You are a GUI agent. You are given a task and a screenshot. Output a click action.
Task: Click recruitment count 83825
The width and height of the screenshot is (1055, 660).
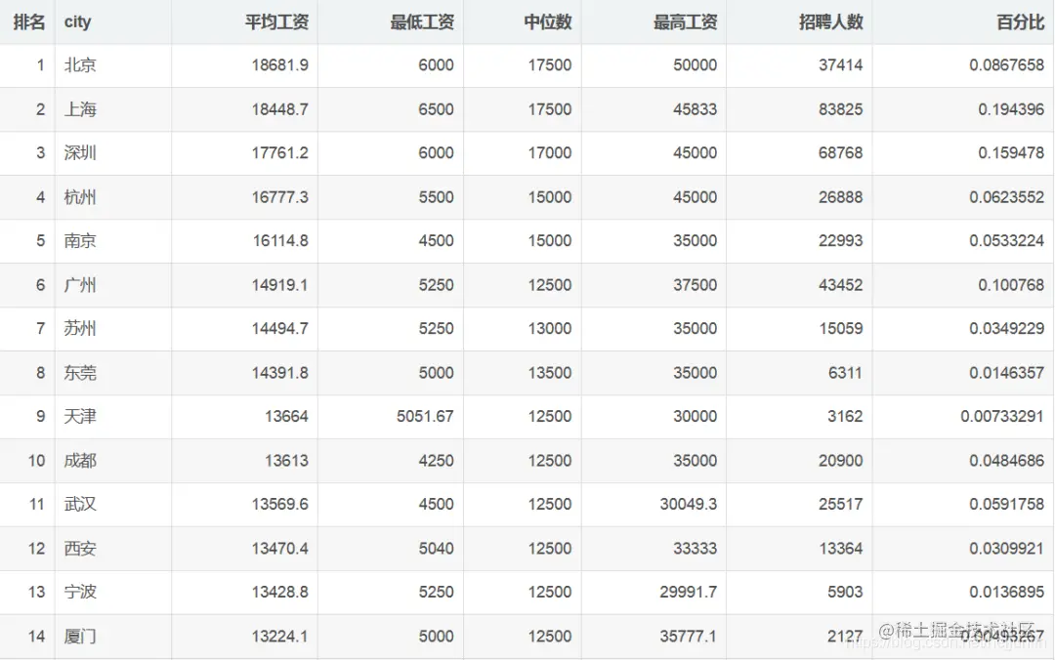coord(840,109)
